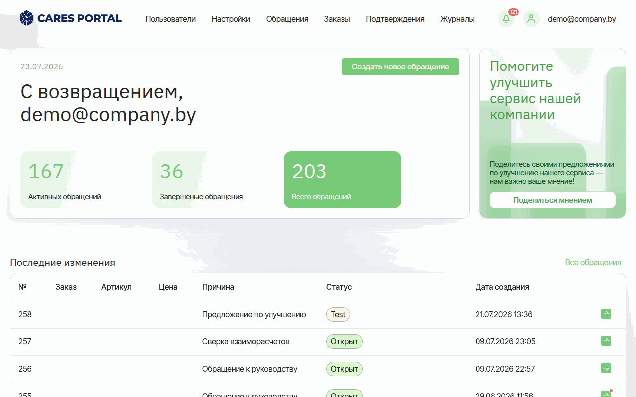The width and height of the screenshot is (636, 397).
Task: Click the Дата создания column header
Action: [x=502, y=287]
